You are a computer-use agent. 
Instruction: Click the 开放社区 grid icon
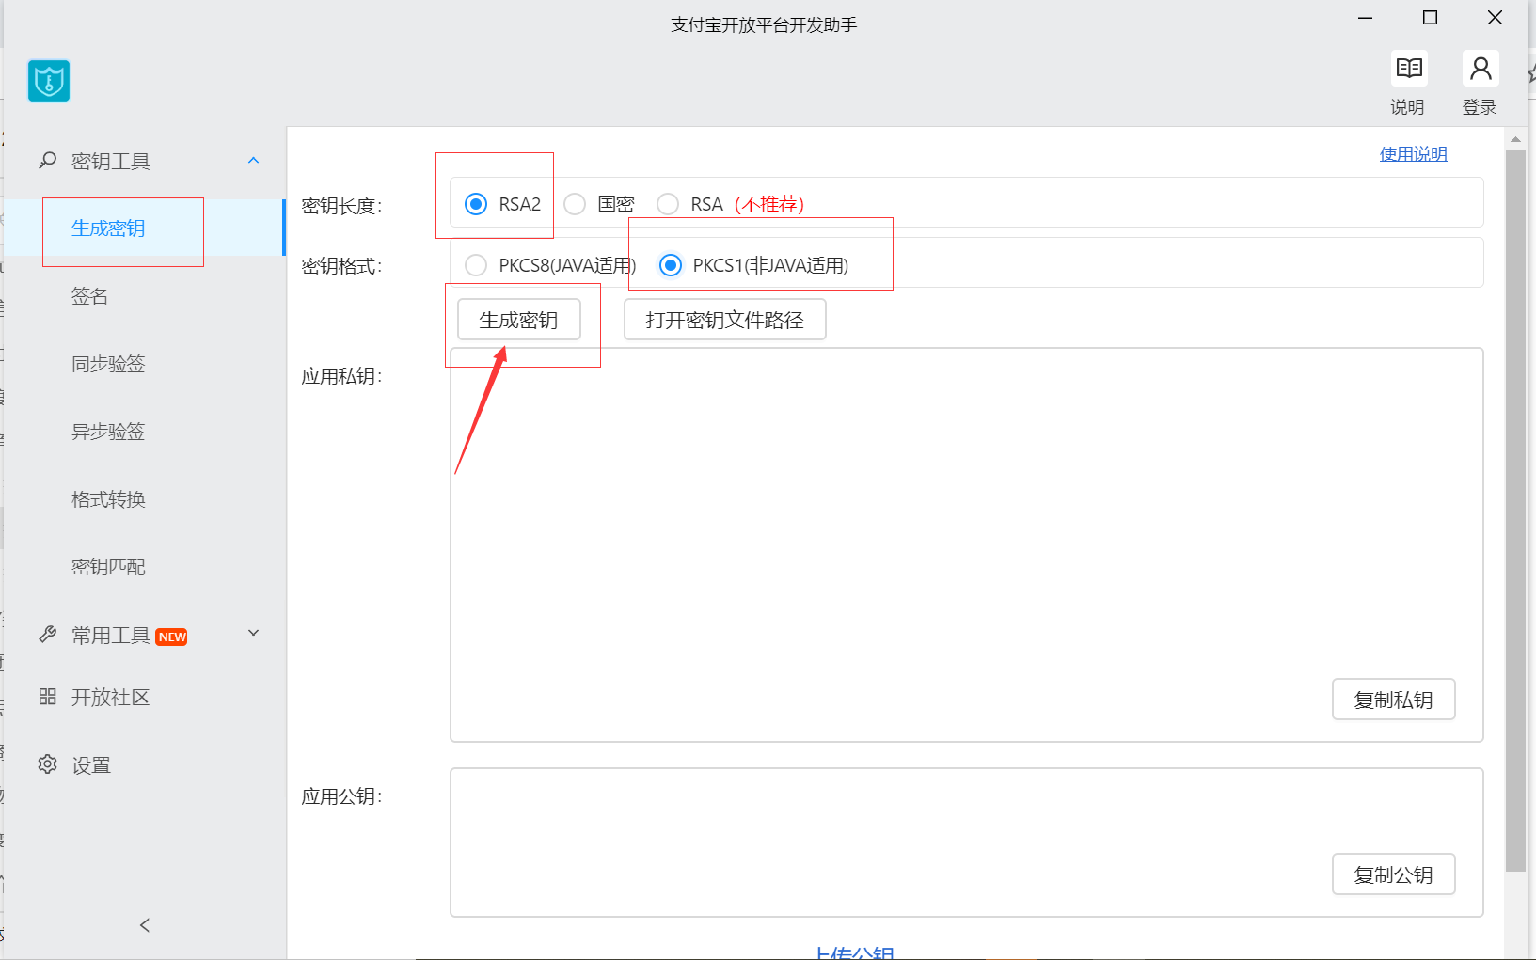click(48, 697)
